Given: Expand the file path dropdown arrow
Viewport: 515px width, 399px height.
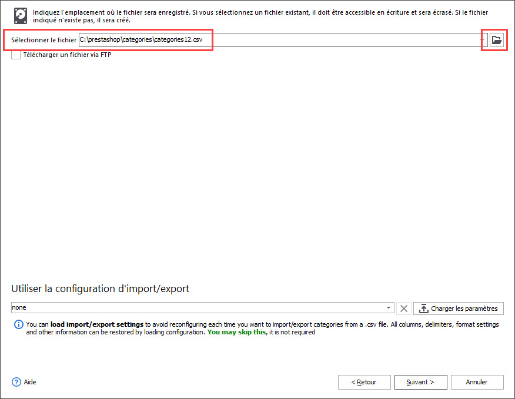Looking at the screenshot, I should click(483, 40).
